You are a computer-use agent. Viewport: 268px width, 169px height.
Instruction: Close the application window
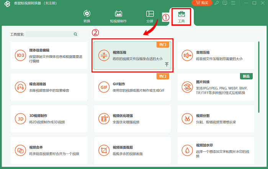263,3
